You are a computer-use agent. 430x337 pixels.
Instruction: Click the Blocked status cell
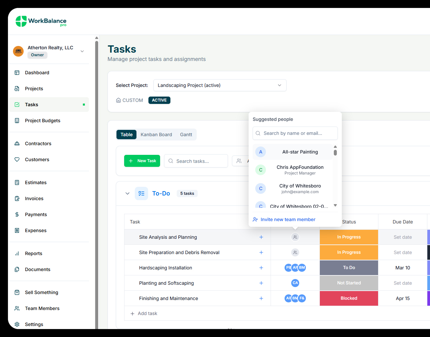click(349, 298)
